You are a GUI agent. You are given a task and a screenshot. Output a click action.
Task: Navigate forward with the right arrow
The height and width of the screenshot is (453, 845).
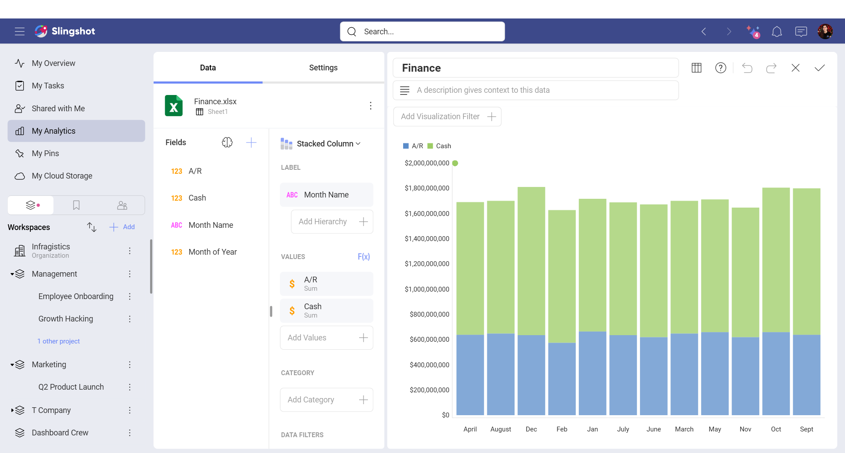click(729, 32)
